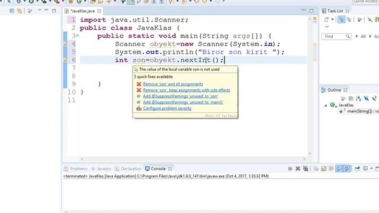Click warning marker on line 6 gutter
379x213 pixels.
tap(65, 60)
